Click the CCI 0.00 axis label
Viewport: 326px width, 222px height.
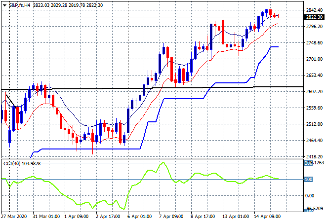pos(310,196)
